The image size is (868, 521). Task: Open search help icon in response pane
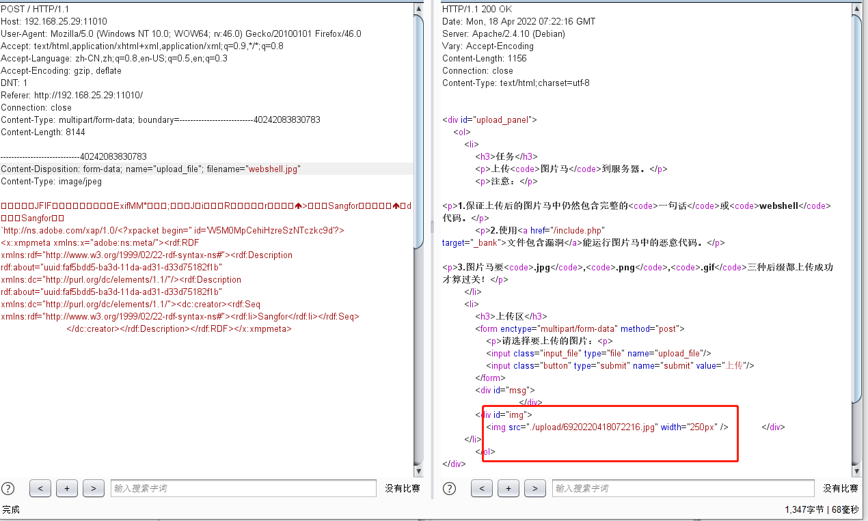(x=450, y=488)
